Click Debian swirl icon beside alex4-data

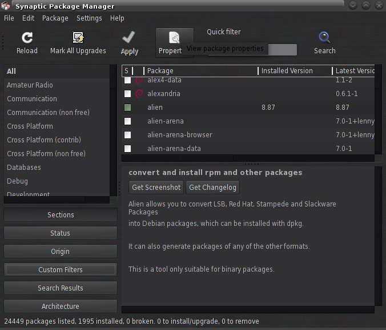pyautogui.click(x=139, y=80)
